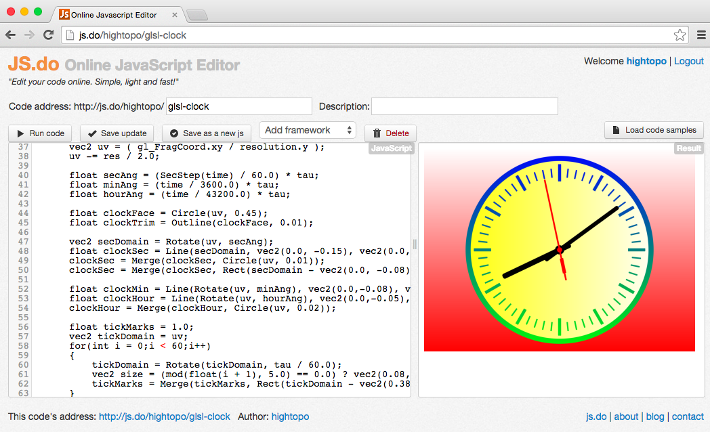This screenshot has height=432, width=710.
Task: Open the js.do footer link
Action: point(596,416)
